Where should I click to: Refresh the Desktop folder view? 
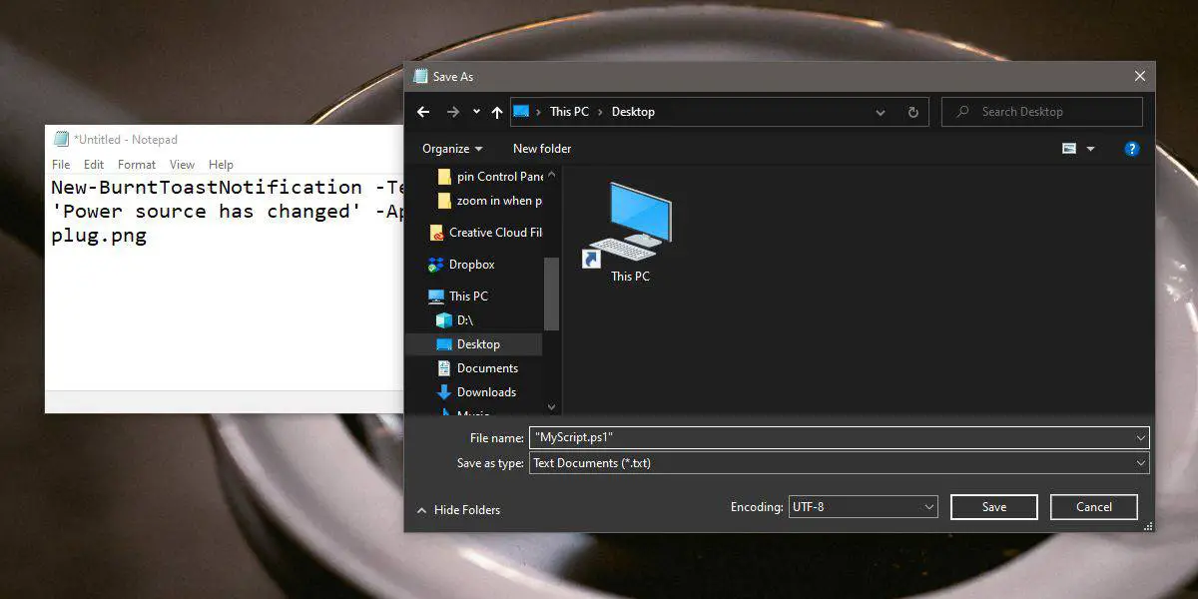[x=912, y=112]
